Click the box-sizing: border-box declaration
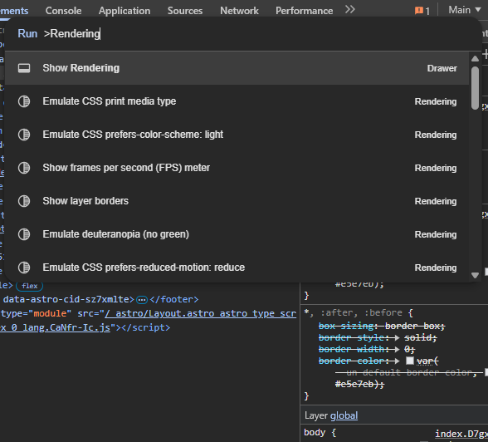 382,326
